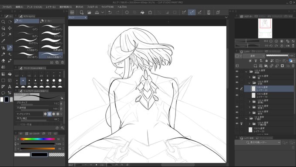This screenshot has width=296, height=167.
Task: Click the Scale/Rotate transform icon in command bar
Action: tap(150, 13)
